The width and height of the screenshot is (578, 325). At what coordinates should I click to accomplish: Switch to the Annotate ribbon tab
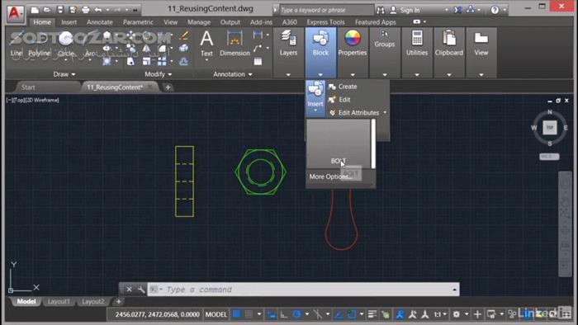[100, 22]
